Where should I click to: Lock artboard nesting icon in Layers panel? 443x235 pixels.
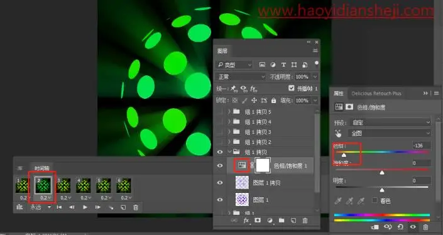[x=264, y=101]
